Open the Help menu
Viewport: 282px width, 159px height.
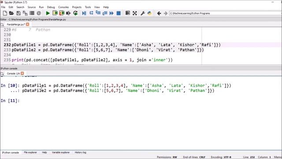(x=106, y=7)
